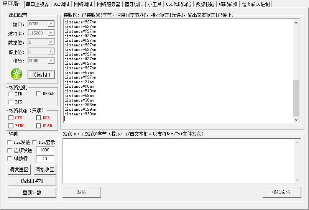Open the 校验 NONE dropdown
This screenshot has width=309, height=210.
(51, 61)
